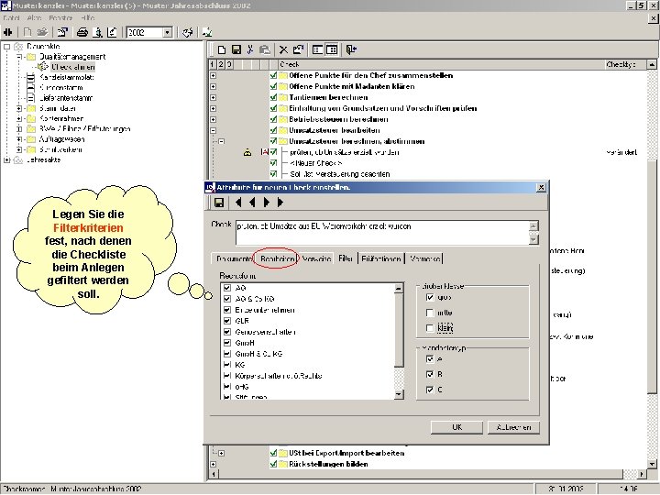Image resolution: width=660 pixels, height=495 pixels.
Task: Switch to the Verweise tab
Action: [x=316, y=258]
